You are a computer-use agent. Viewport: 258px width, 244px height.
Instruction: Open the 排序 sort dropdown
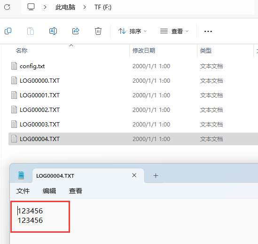point(133,31)
